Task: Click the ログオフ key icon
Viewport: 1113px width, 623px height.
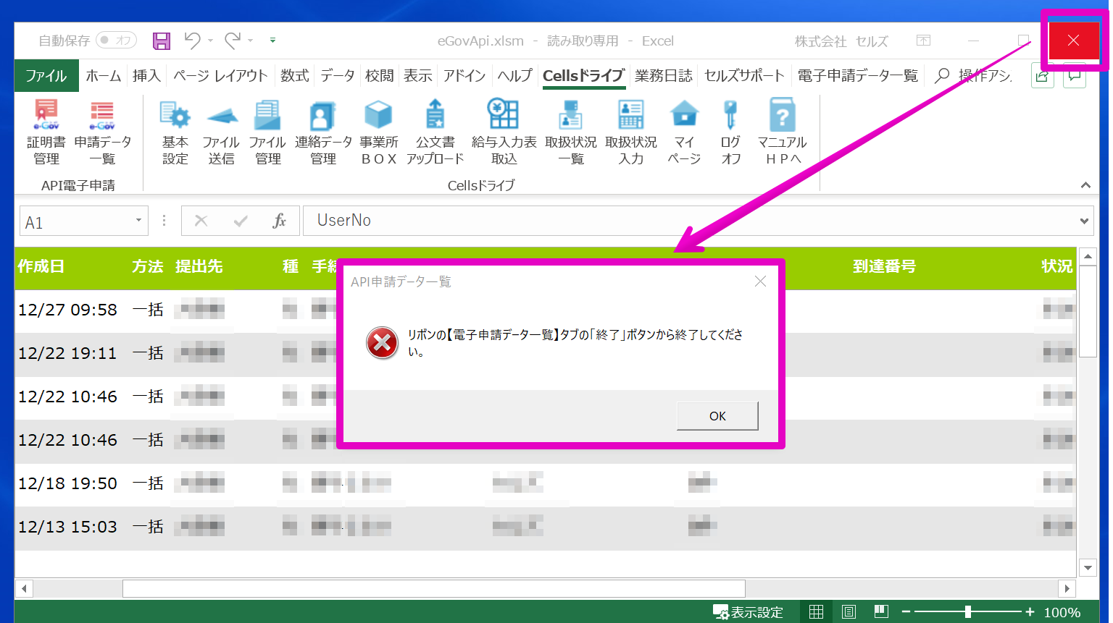Action: point(730,132)
